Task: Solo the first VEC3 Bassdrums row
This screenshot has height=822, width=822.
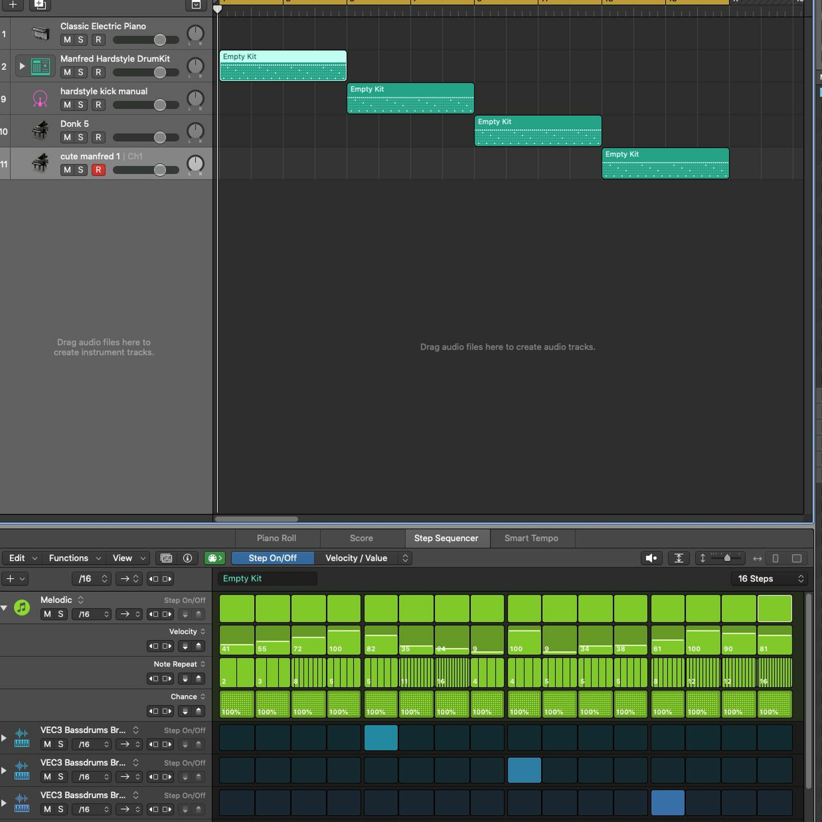Action: 60,744
